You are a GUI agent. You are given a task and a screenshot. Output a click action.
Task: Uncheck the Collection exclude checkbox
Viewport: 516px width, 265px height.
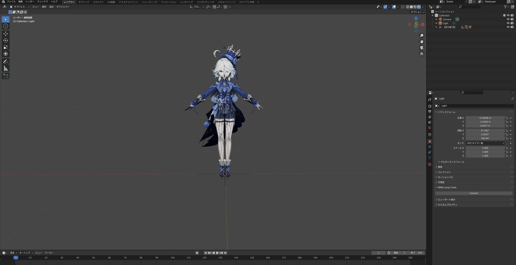pyautogui.click(x=504, y=15)
